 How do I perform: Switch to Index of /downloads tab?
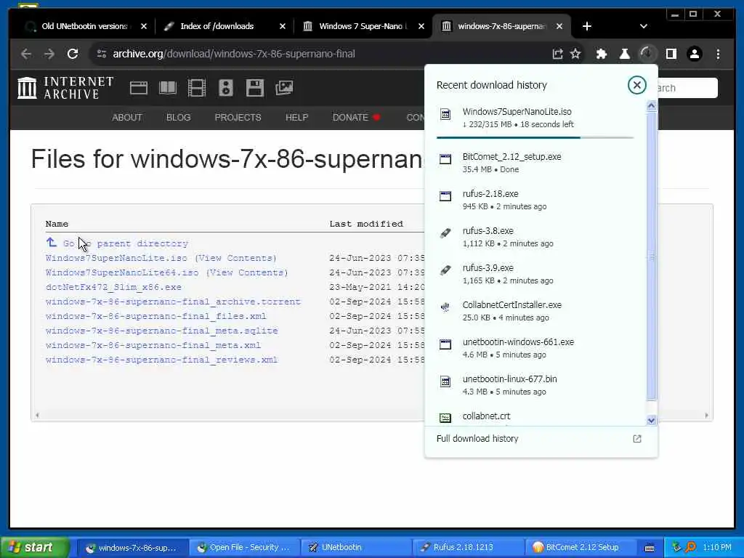217,26
